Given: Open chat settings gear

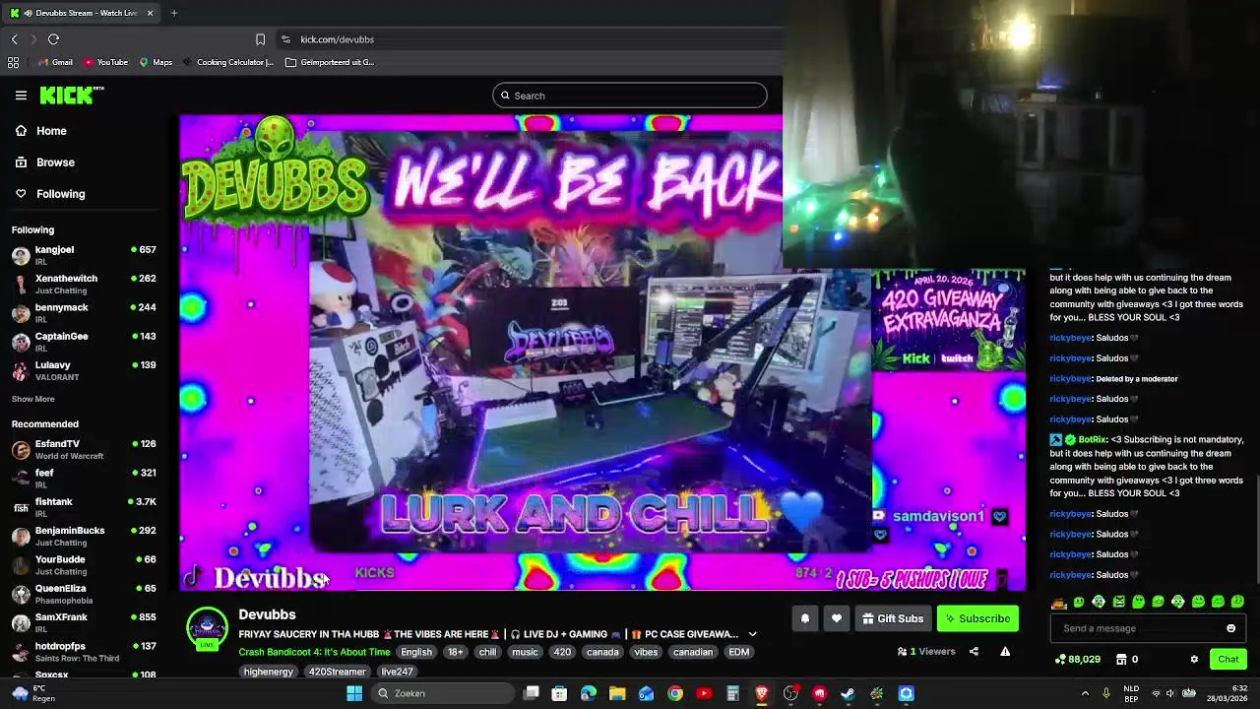Looking at the screenshot, I should click(x=1194, y=660).
